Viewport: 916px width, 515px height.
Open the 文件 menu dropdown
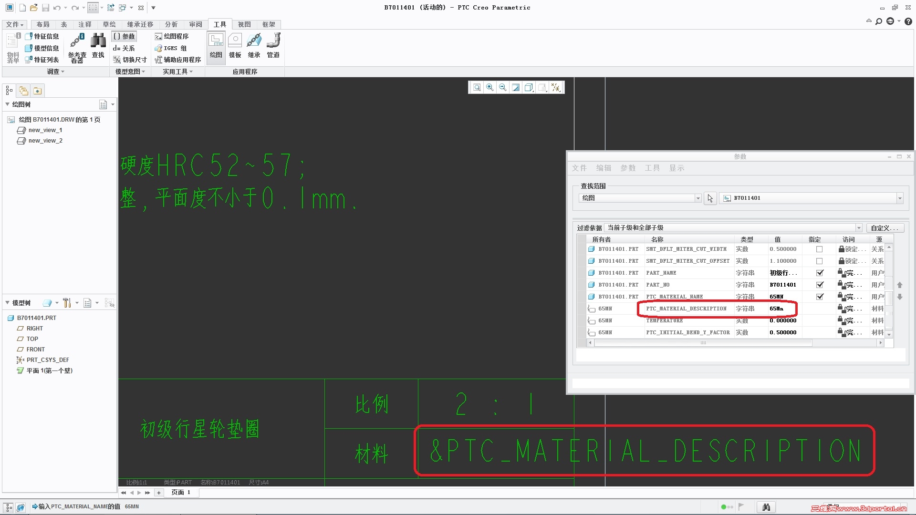15,24
